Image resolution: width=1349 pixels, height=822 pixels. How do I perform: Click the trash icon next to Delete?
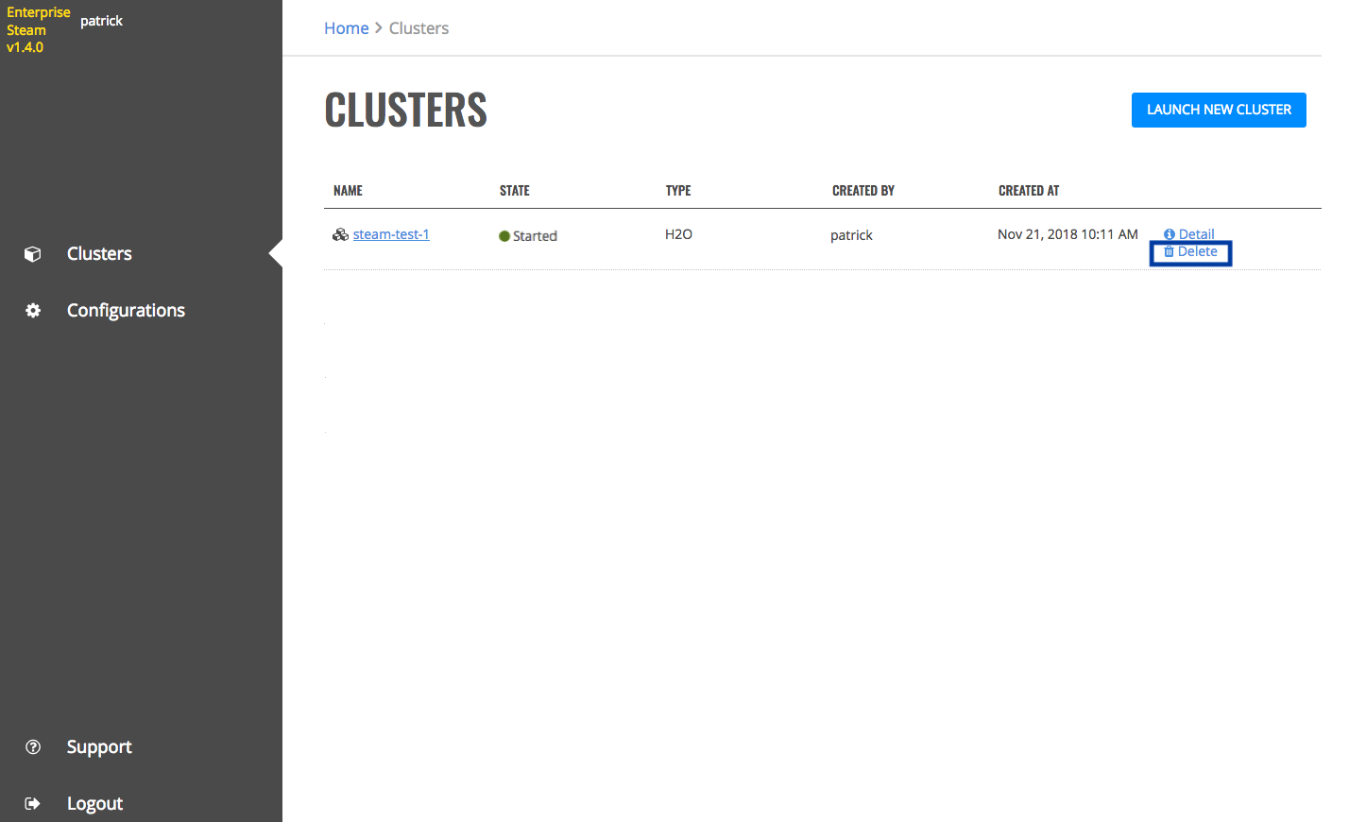point(1169,251)
